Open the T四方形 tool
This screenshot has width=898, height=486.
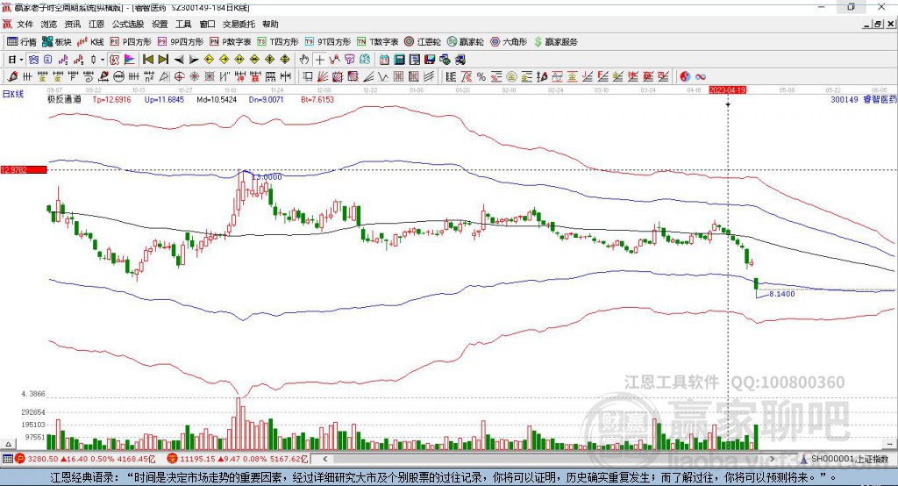tap(278, 42)
